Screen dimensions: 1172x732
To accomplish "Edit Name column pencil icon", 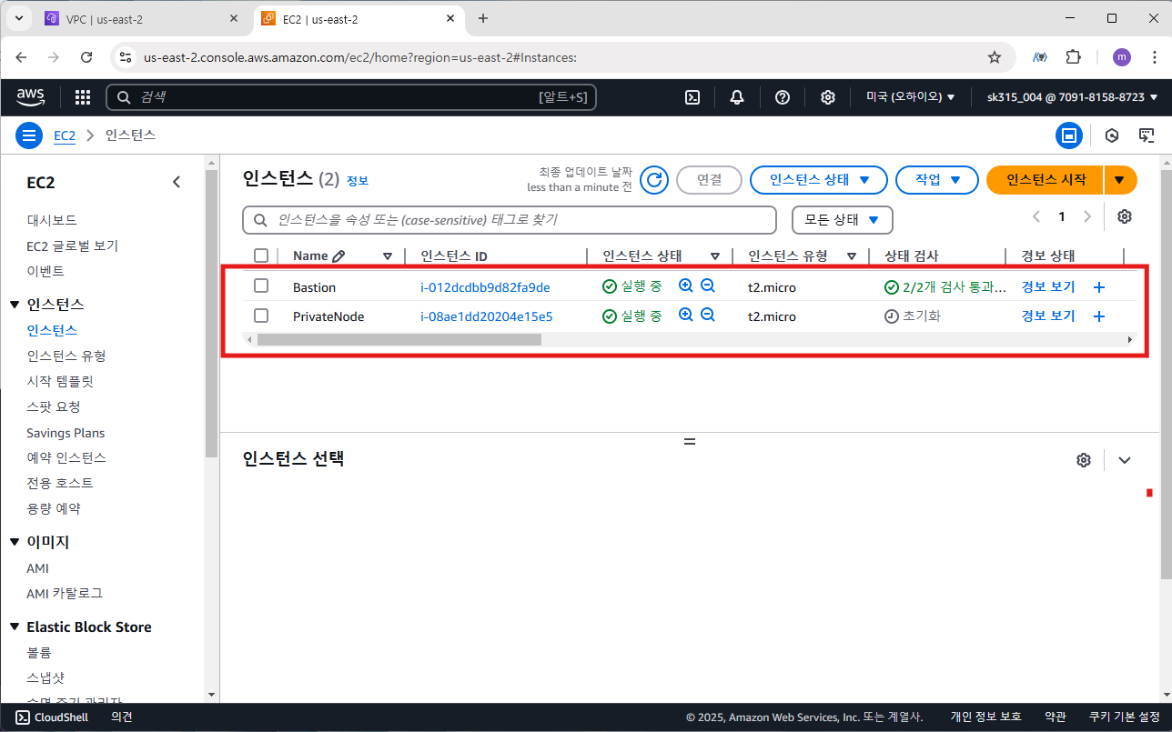I will 338,256.
